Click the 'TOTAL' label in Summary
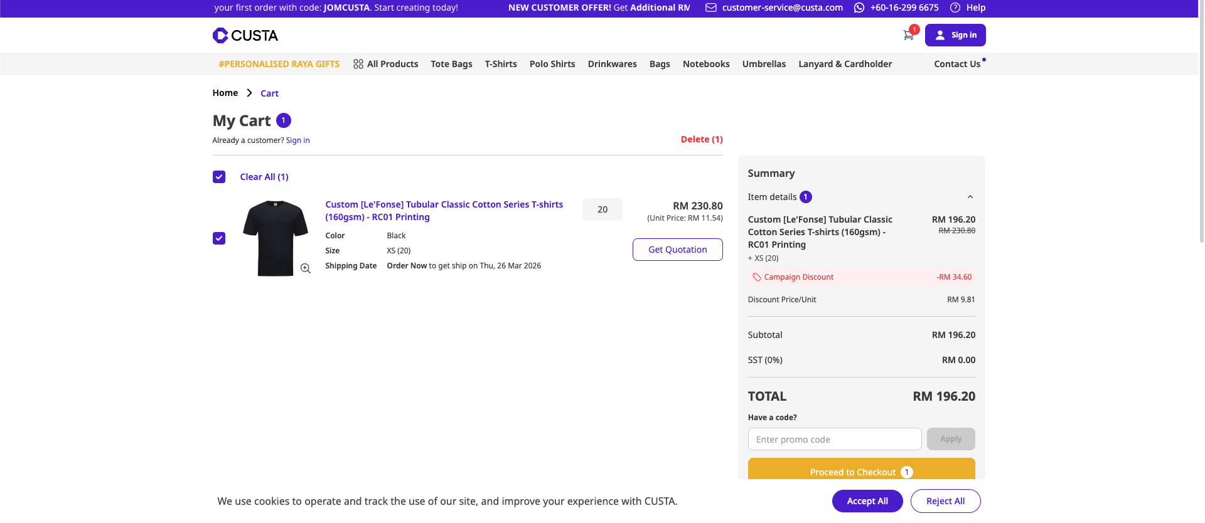 tap(767, 396)
